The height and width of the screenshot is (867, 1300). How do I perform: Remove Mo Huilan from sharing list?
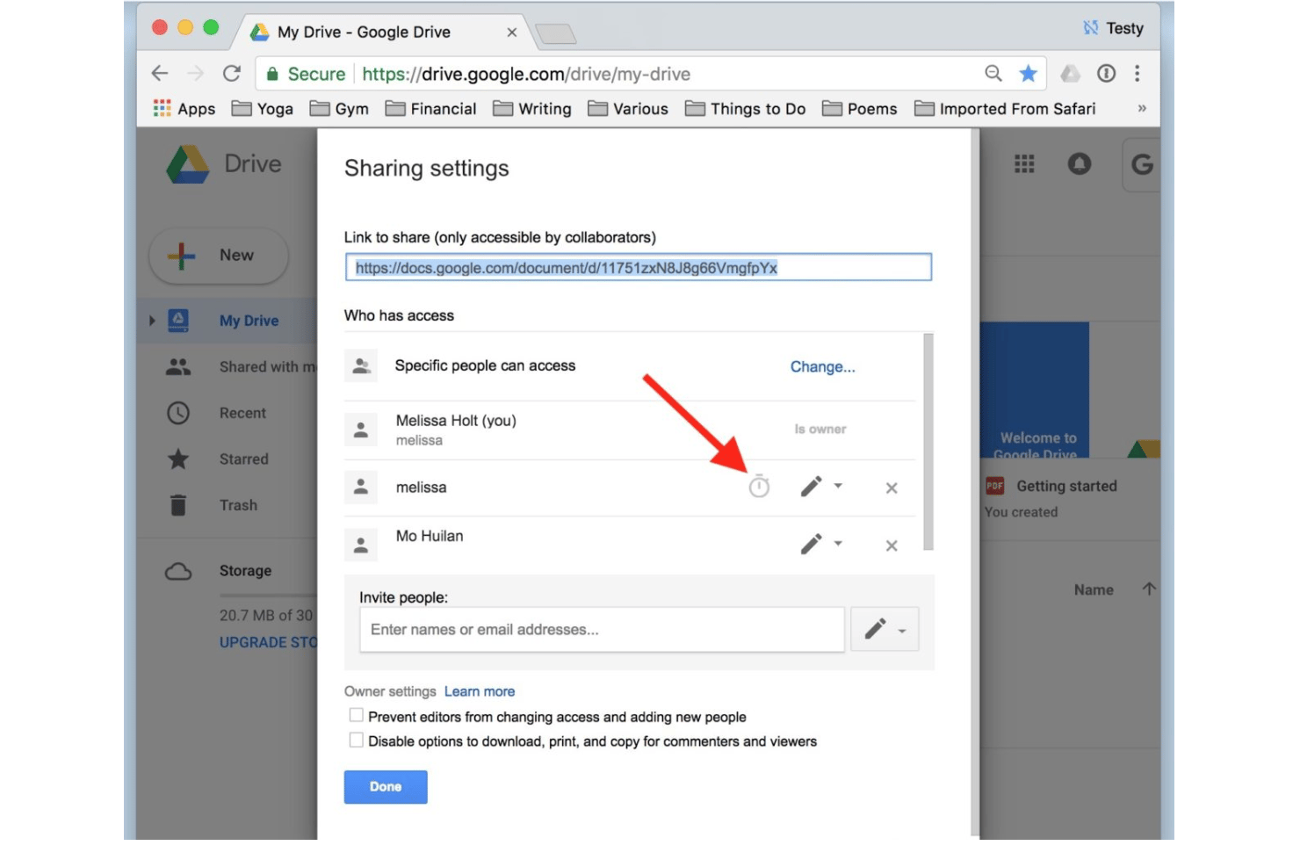892,545
